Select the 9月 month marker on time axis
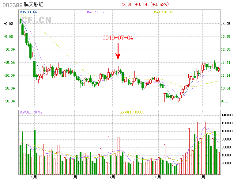This screenshot has width=245, height=184. pos(202,177)
